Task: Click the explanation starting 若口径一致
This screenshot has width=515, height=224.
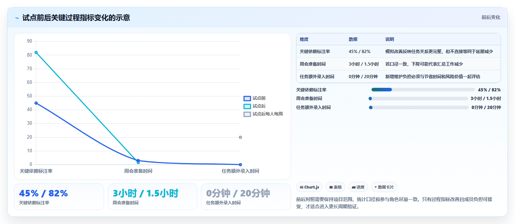Action: pos(424,64)
